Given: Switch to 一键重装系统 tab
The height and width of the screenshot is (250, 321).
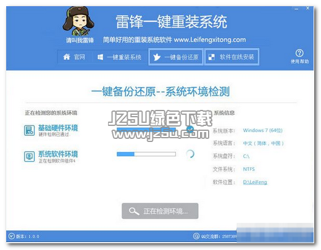Looking at the screenshot, I should pos(119,57).
